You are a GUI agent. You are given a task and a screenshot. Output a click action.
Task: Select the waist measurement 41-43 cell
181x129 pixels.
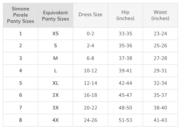click(160, 120)
